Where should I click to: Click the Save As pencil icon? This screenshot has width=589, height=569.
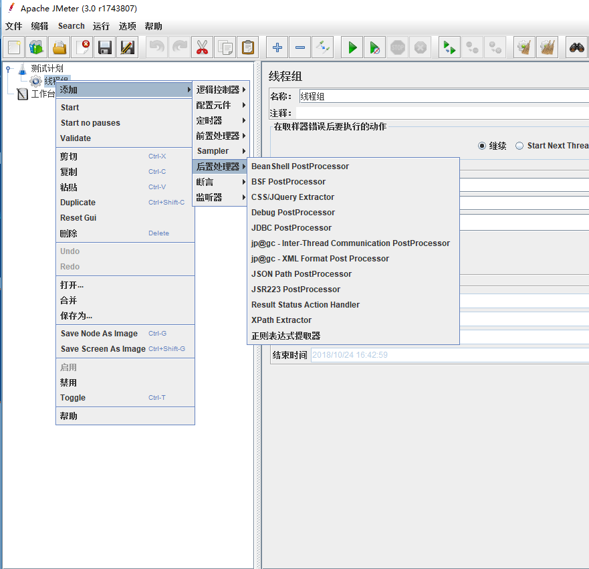click(127, 47)
